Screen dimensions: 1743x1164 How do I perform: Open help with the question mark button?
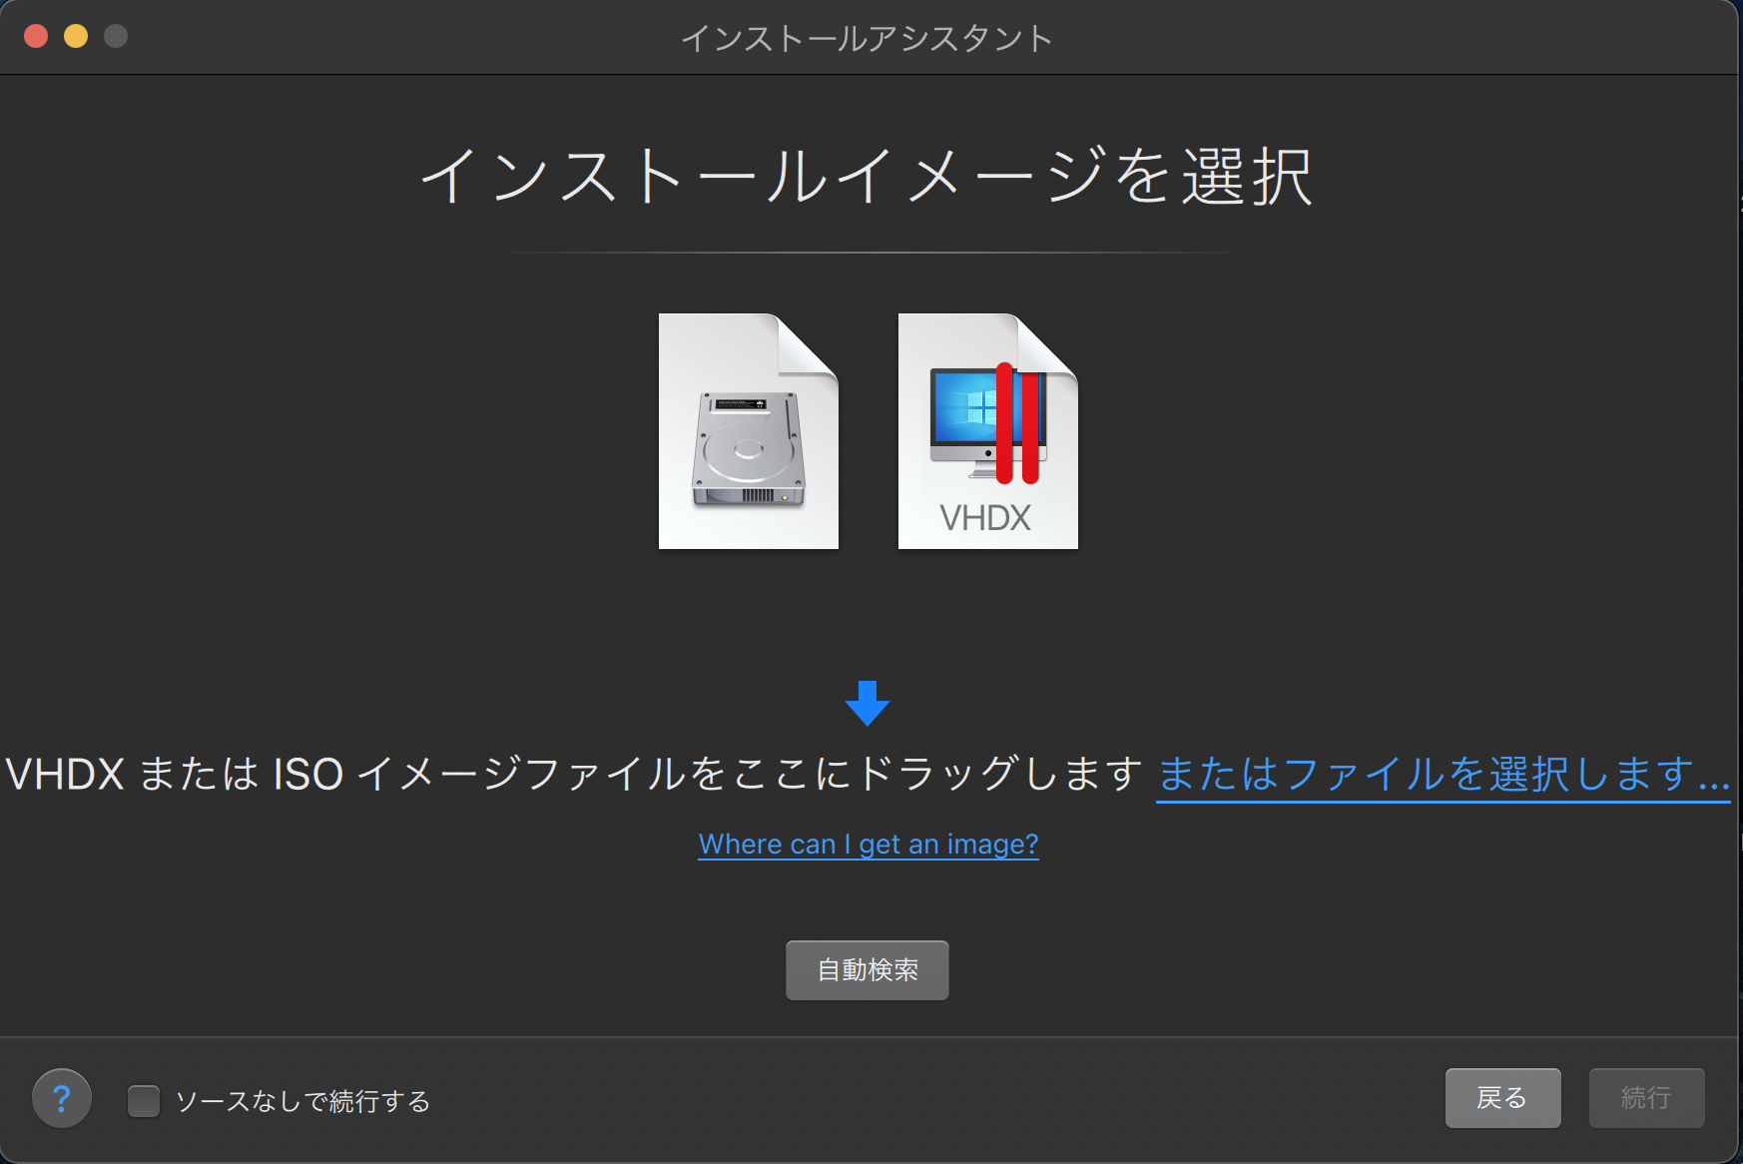(62, 1098)
